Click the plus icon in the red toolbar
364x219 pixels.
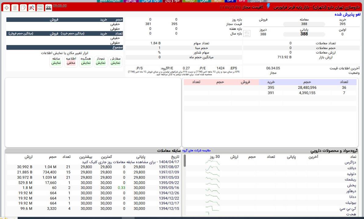coord(7,7)
